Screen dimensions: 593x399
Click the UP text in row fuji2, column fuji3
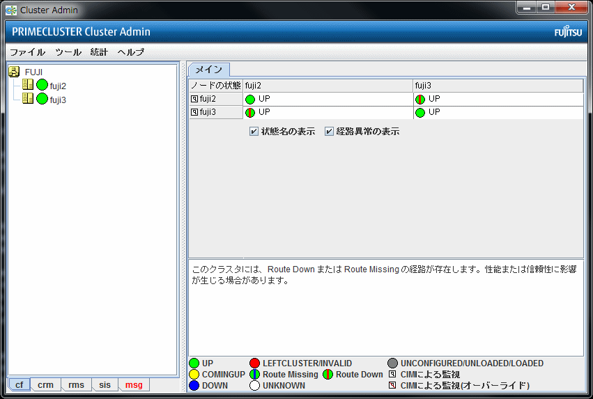coord(434,99)
